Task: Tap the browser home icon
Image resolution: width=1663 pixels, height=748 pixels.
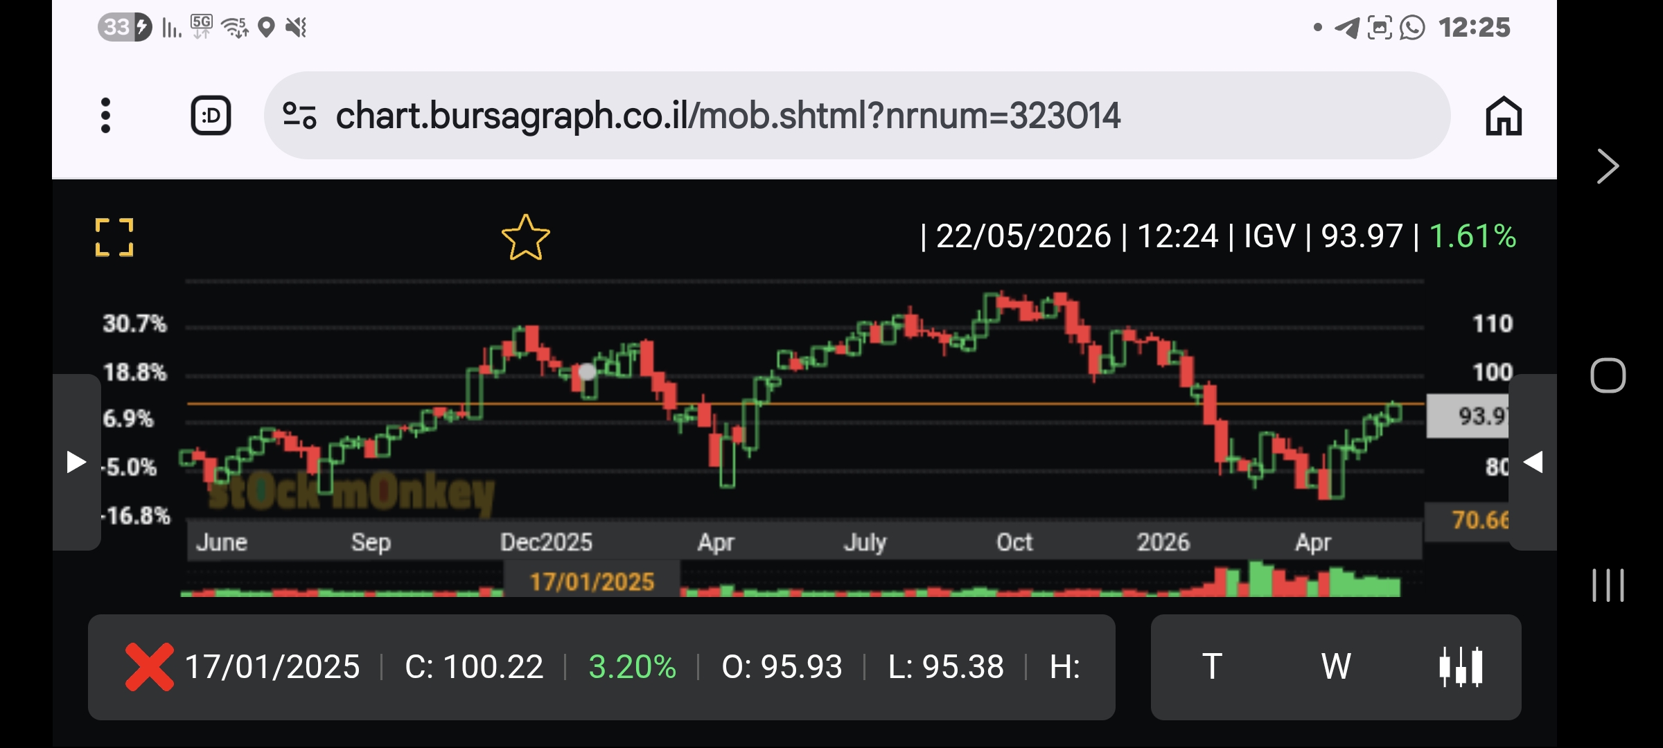Action: pos(1504,116)
